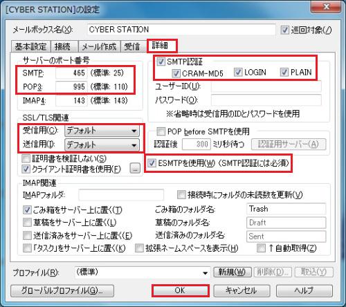Confirm settings with the OK button

coord(180,290)
